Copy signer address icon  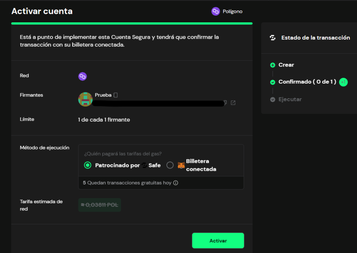(x=225, y=102)
